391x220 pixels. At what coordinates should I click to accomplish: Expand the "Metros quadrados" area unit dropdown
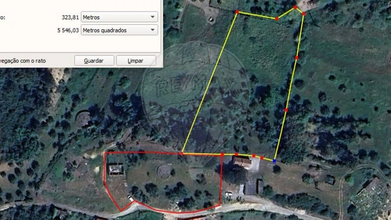click(x=119, y=30)
